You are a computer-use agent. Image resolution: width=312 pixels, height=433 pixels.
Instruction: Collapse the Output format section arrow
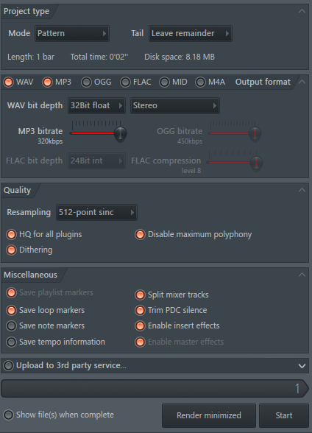click(x=302, y=82)
